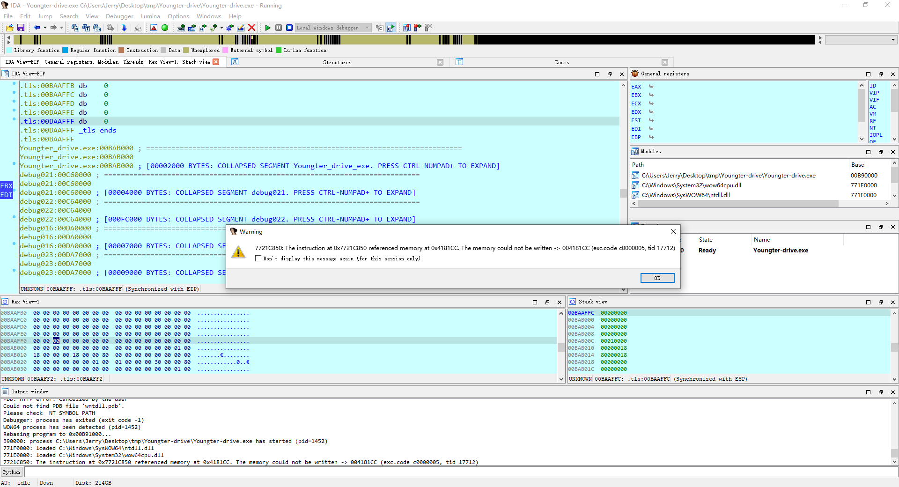This screenshot has width=899, height=487.
Task: Open the Debugger menu
Action: tap(119, 16)
